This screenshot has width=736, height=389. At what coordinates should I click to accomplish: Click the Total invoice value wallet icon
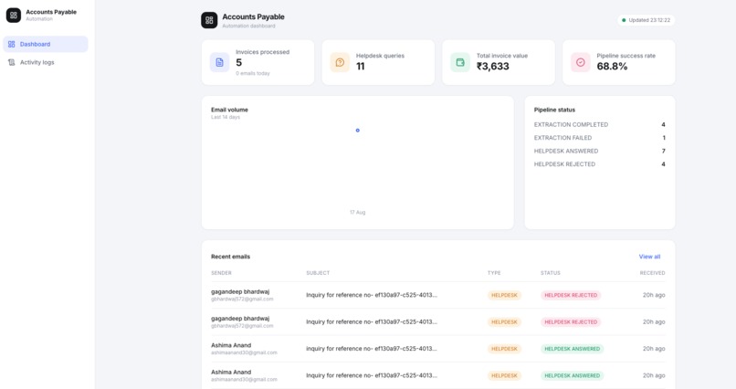tap(460, 62)
